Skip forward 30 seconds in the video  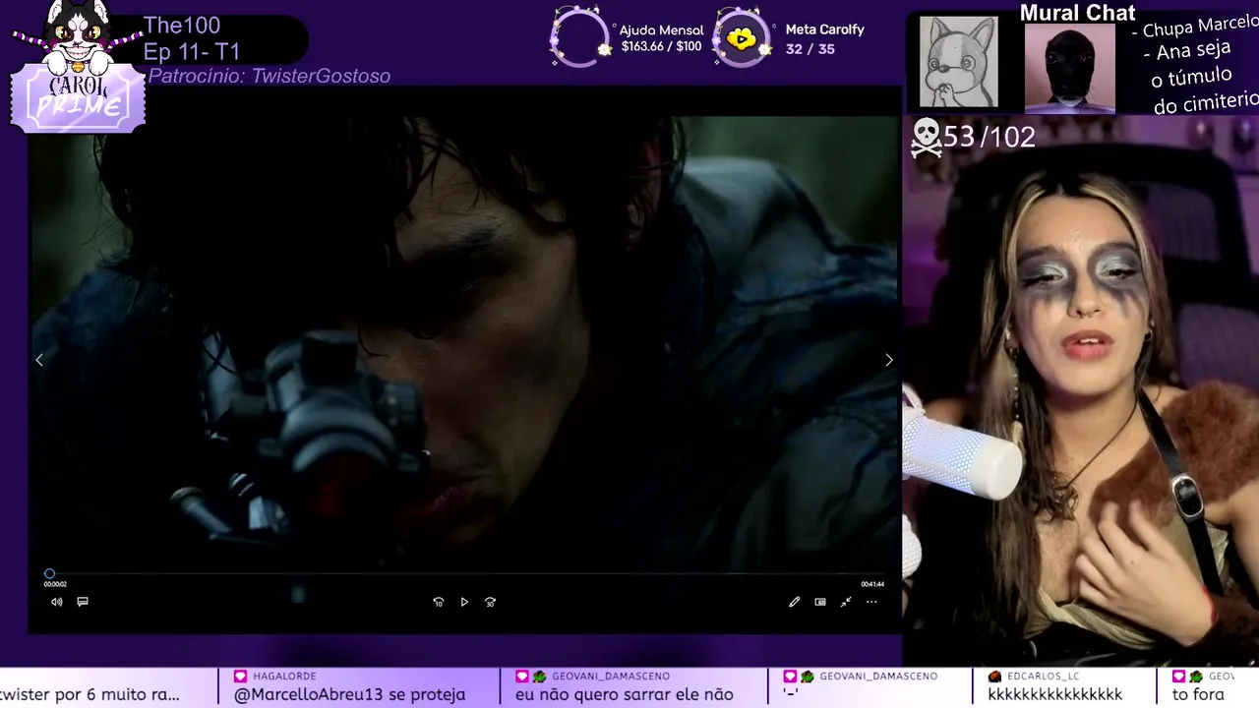coord(490,602)
